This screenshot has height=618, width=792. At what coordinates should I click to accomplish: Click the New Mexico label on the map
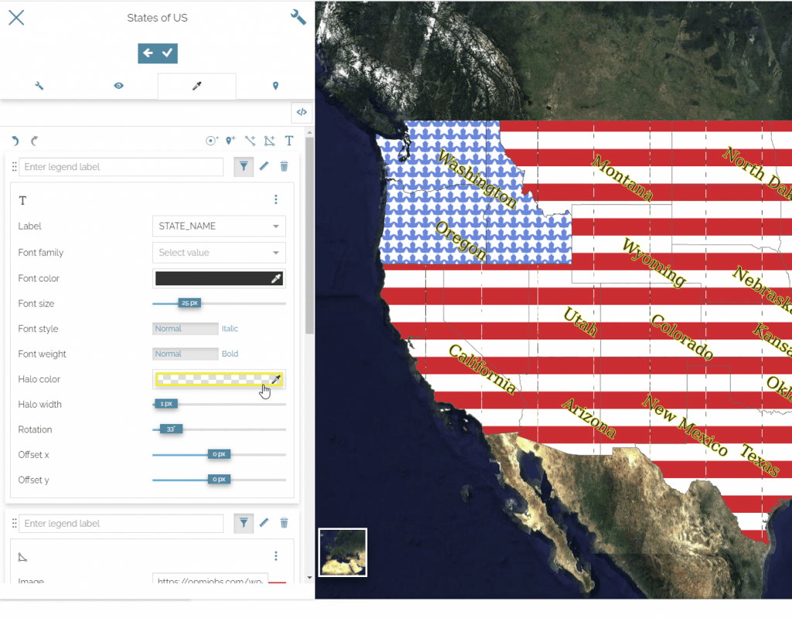tap(684, 425)
